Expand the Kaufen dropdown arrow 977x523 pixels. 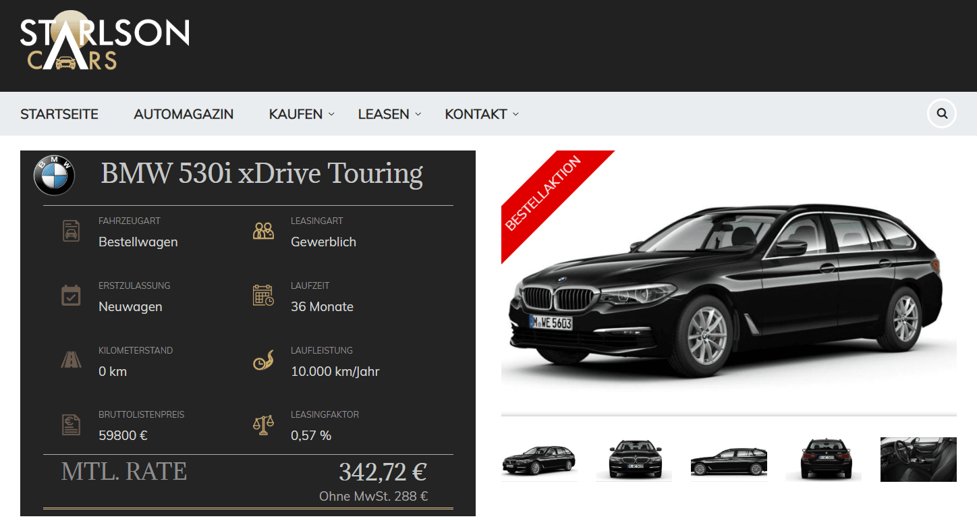(x=331, y=114)
